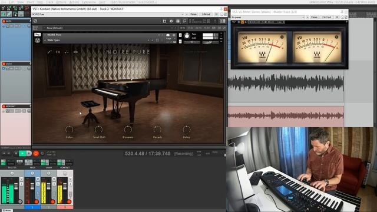Open the Track menu
Image resolution: width=377 pixels, height=212 pixels.
[49, 2]
